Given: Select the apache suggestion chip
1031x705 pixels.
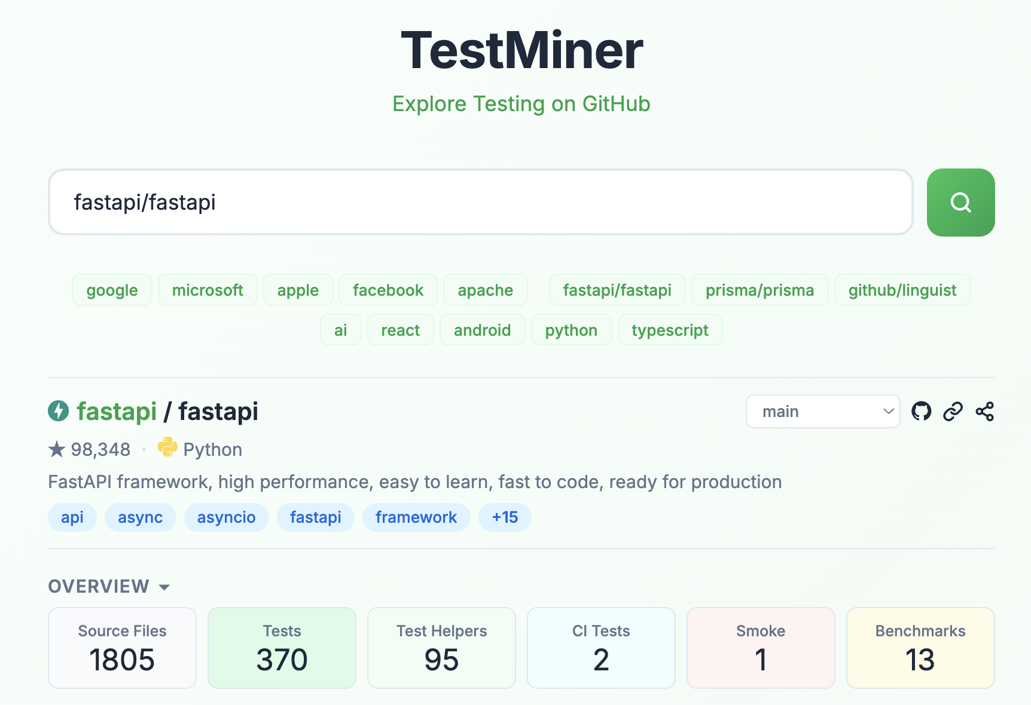Looking at the screenshot, I should click(486, 290).
